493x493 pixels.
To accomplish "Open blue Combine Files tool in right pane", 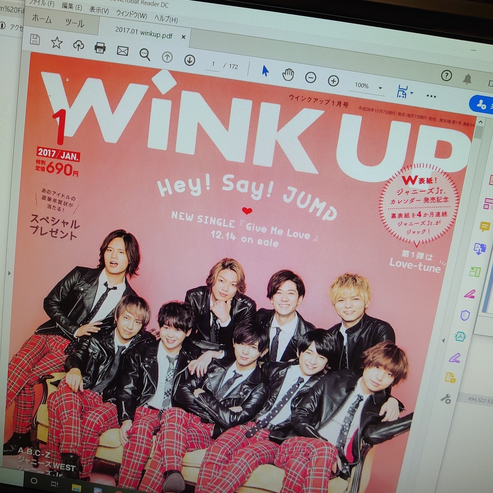I will pos(479,249).
